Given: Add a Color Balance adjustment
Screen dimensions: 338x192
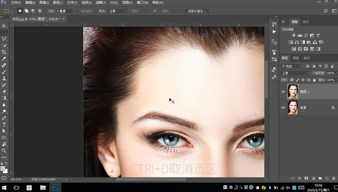Looking at the screenshot, I should [297, 42].
